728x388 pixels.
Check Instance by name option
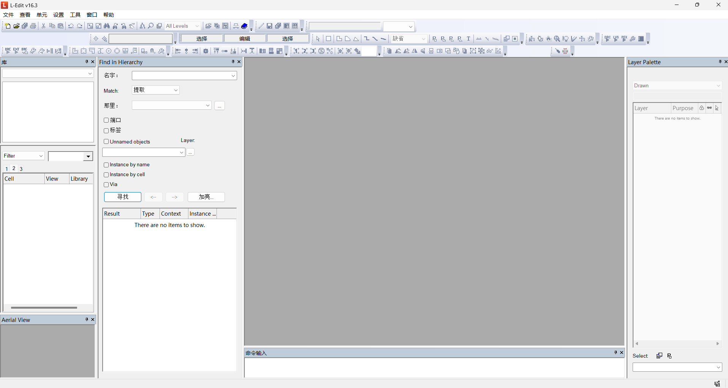(x=106, y=165)
